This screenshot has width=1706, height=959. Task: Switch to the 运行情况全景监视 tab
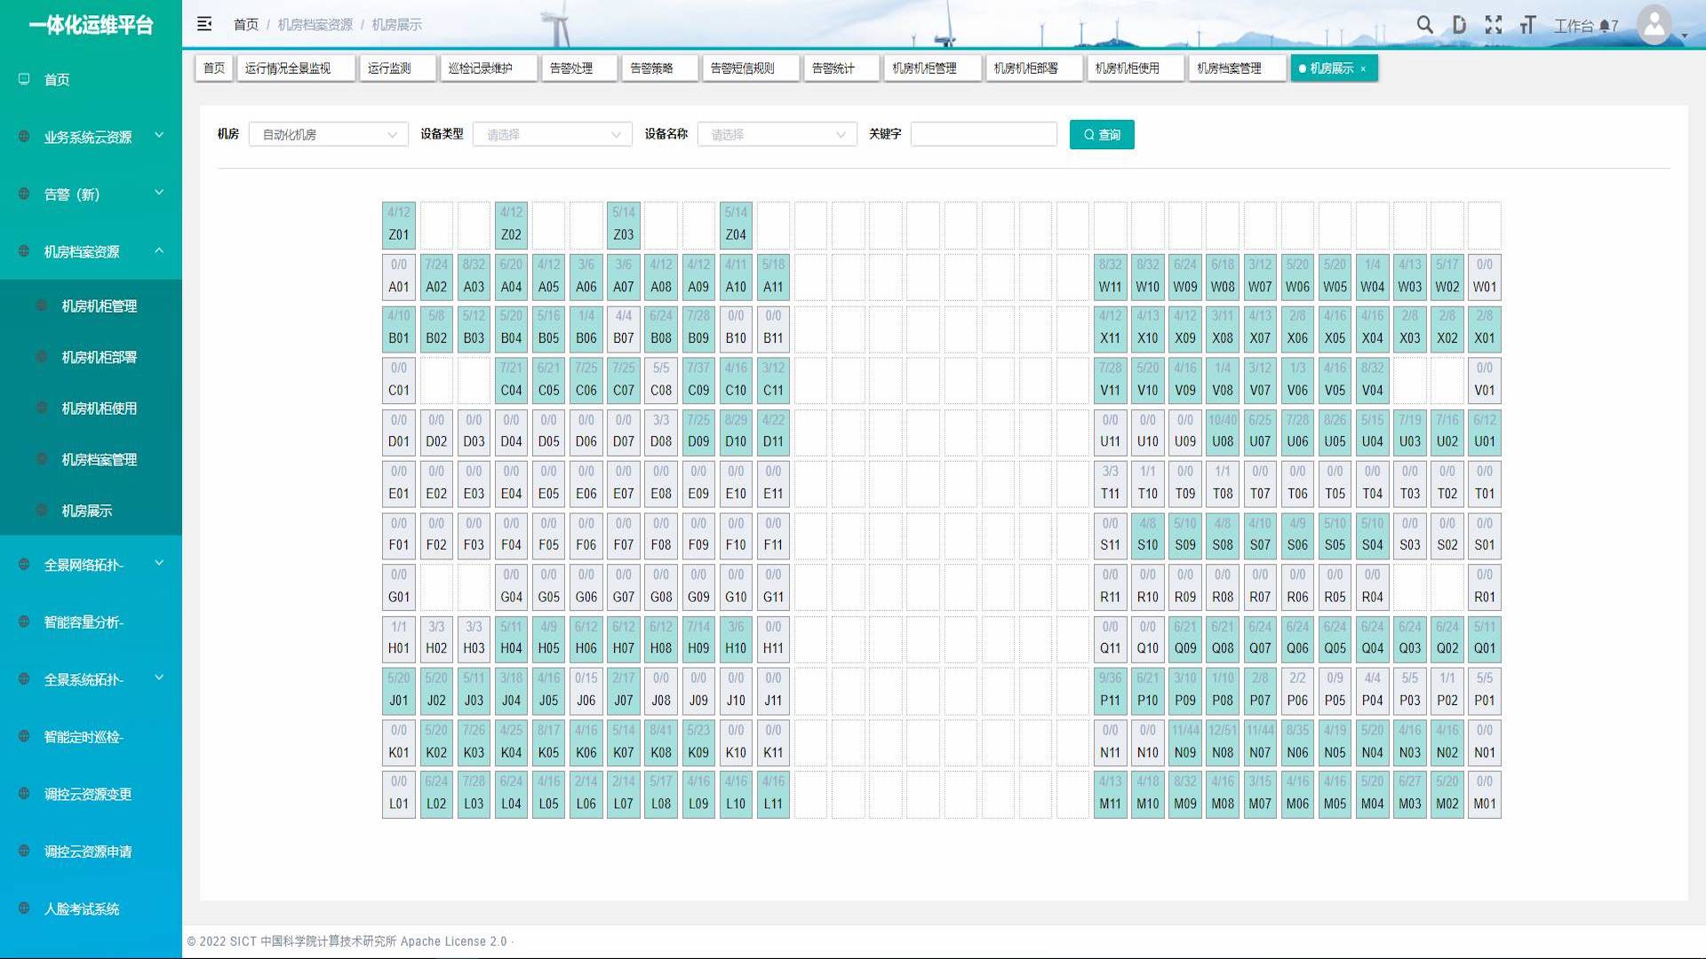[x=288, y=68]
